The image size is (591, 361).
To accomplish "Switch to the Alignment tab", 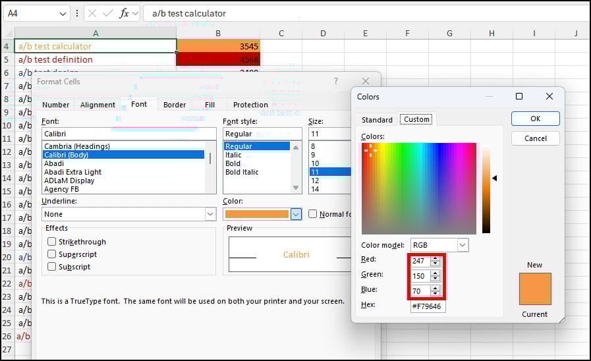I will (x=98, y=105).
